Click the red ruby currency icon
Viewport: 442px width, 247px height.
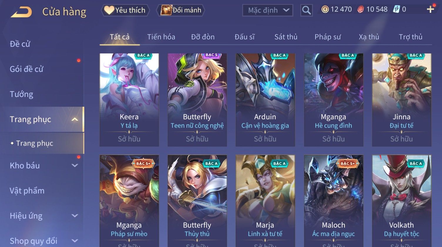tap(360, 9)
